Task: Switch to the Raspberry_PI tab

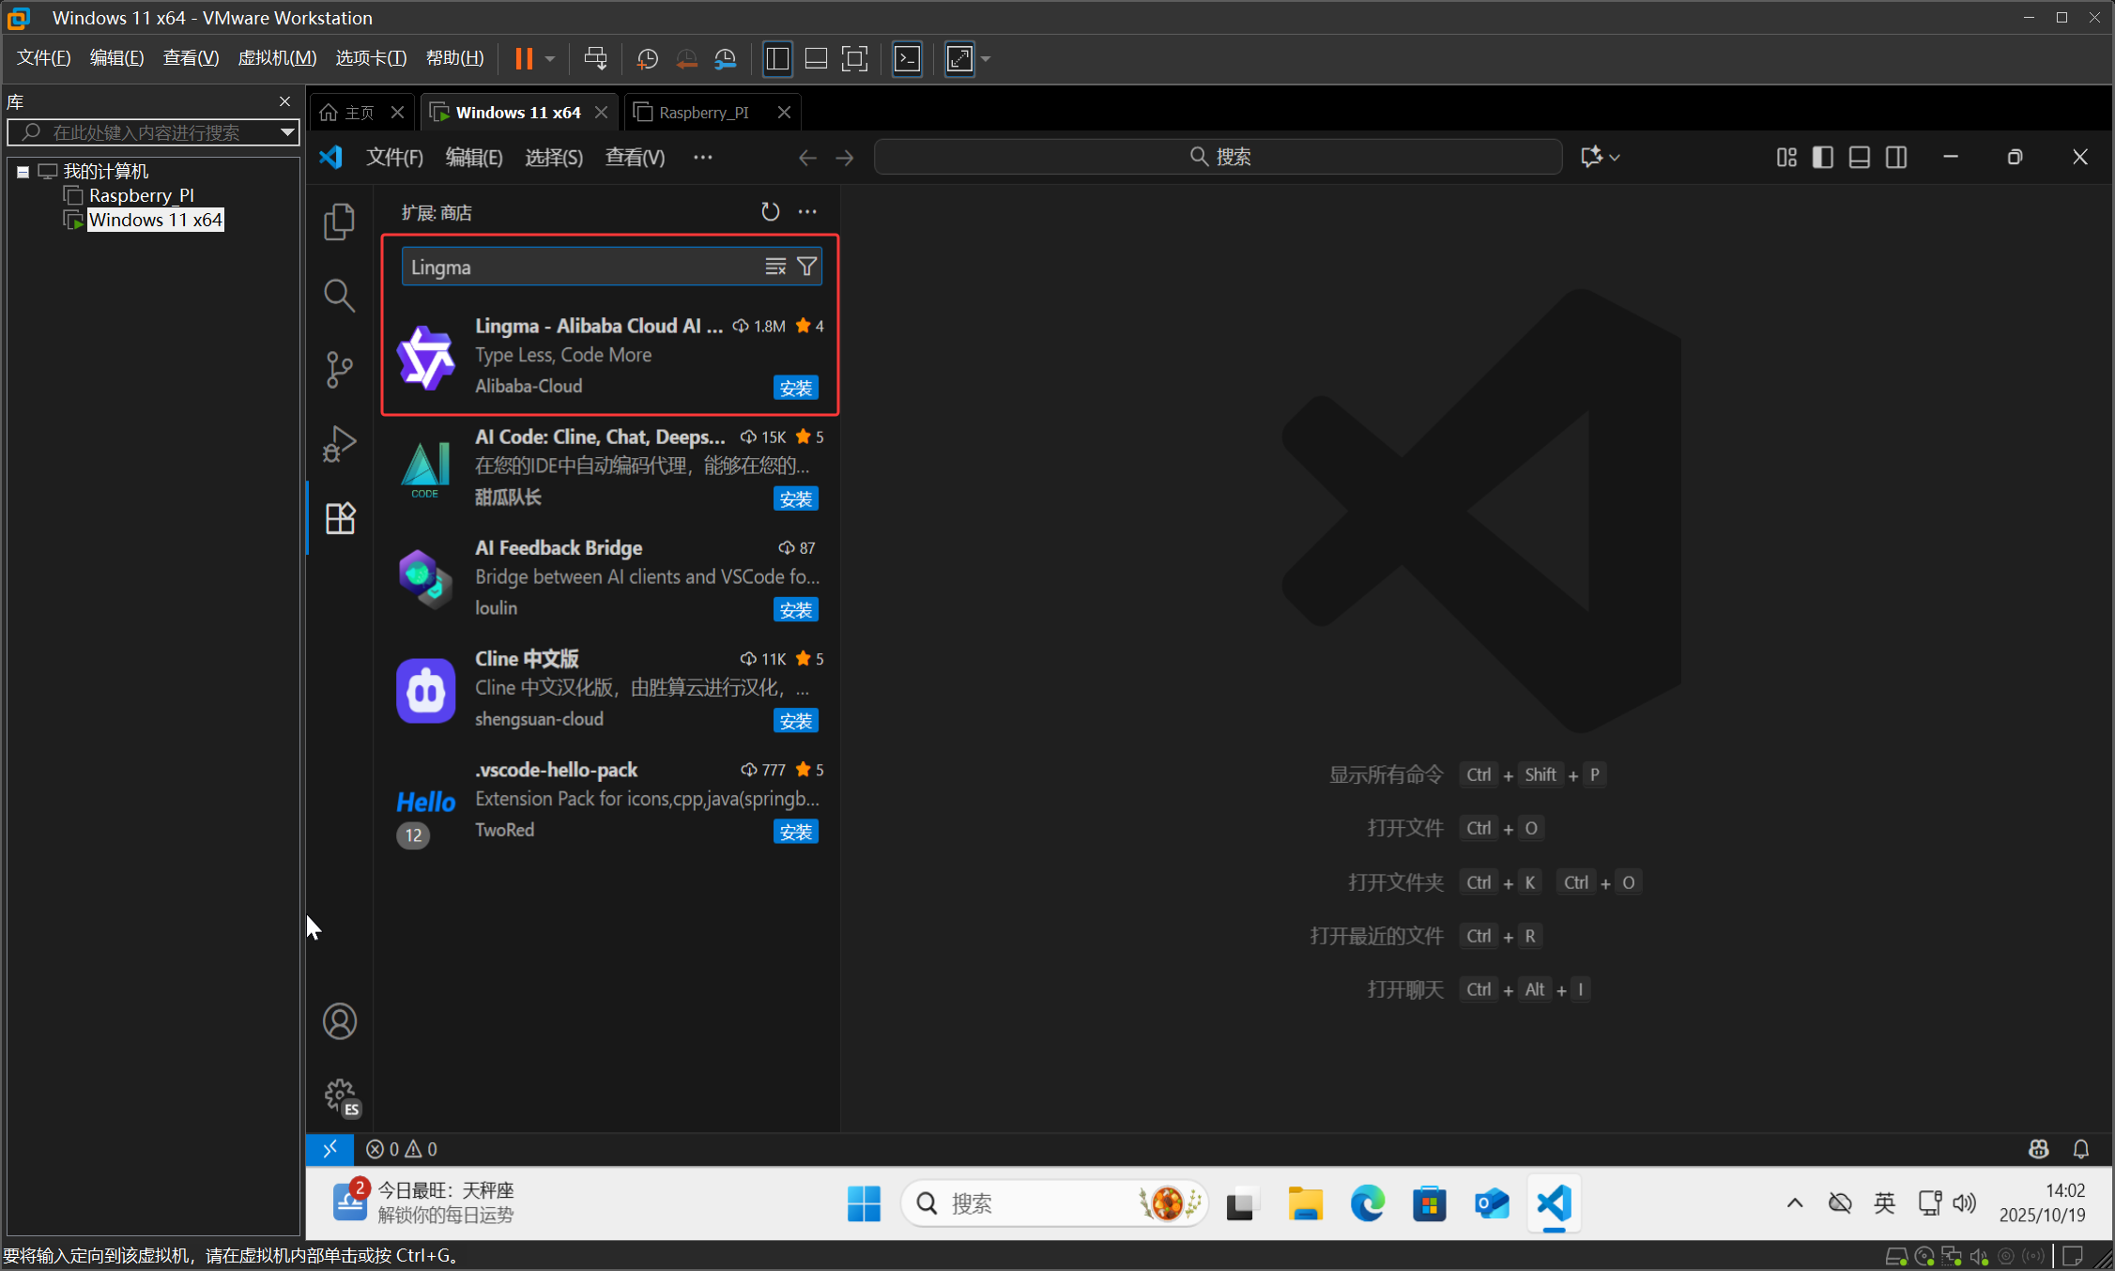Action: click(x=704, y=112)
